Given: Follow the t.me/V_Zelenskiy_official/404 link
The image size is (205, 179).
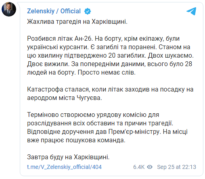Looking at the screenshot, I should (x=64, y=167).
